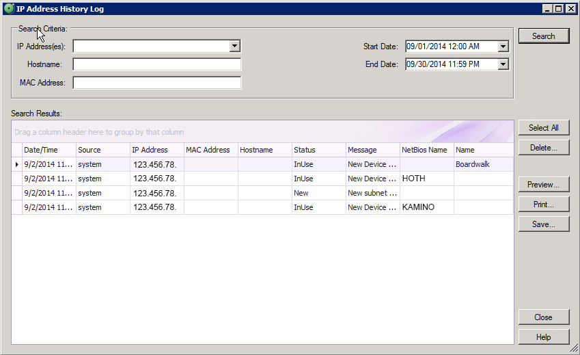Click the InUse status in the HOTH row
The height and width of the screenshot is (355, 580).
pyautogui.click(x=319, y=179)
